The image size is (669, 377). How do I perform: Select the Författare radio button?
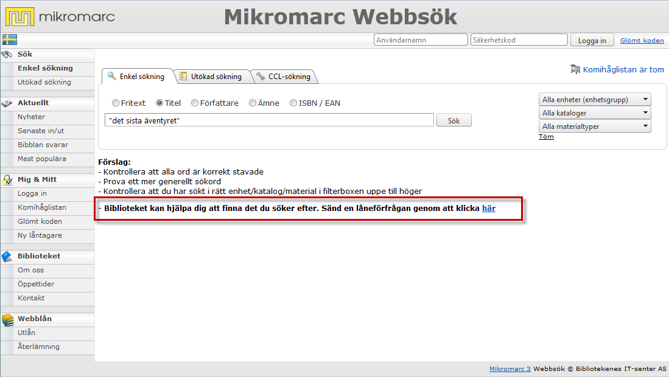(195, 103)
